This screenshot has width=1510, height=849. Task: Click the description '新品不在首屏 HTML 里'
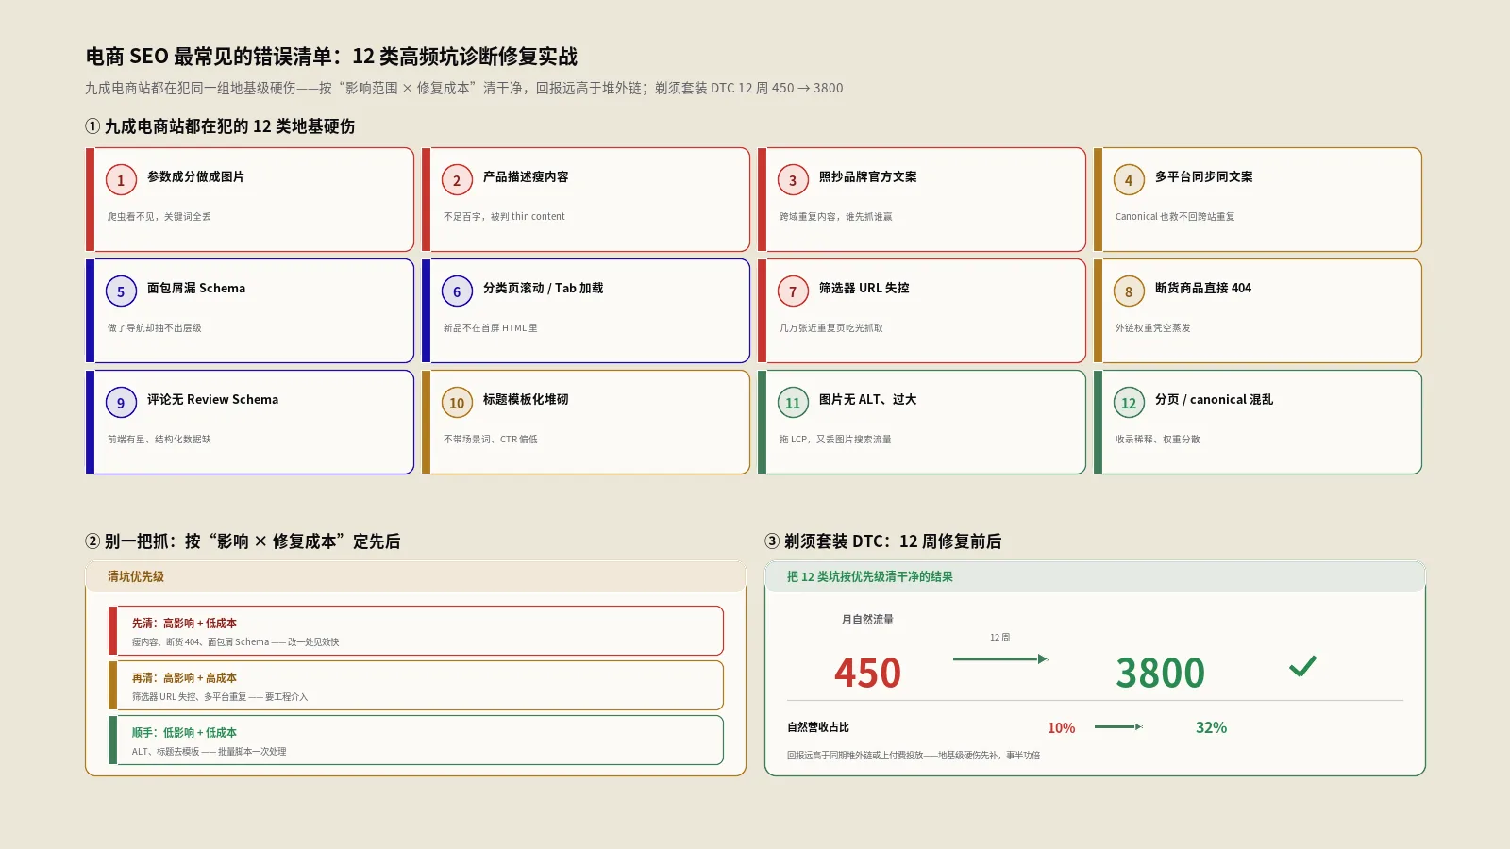(x=490, y=327)
